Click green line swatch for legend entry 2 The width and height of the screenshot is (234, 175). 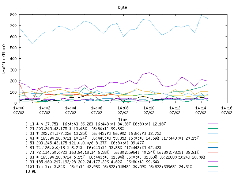coord(213,129)
